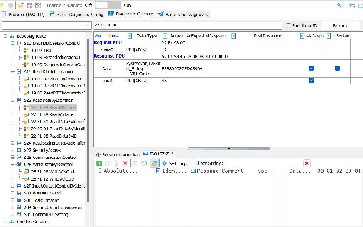The width and height of the screenshot is (363, 227).
Task: Click the red X delete icon in message toolbar
Action: click(125, 163)
